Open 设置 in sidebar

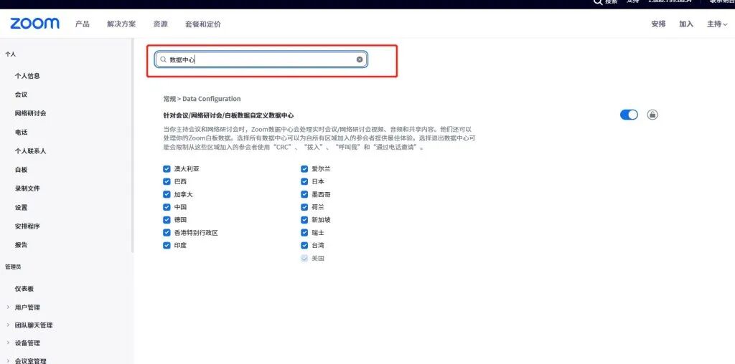pos(21,207)
